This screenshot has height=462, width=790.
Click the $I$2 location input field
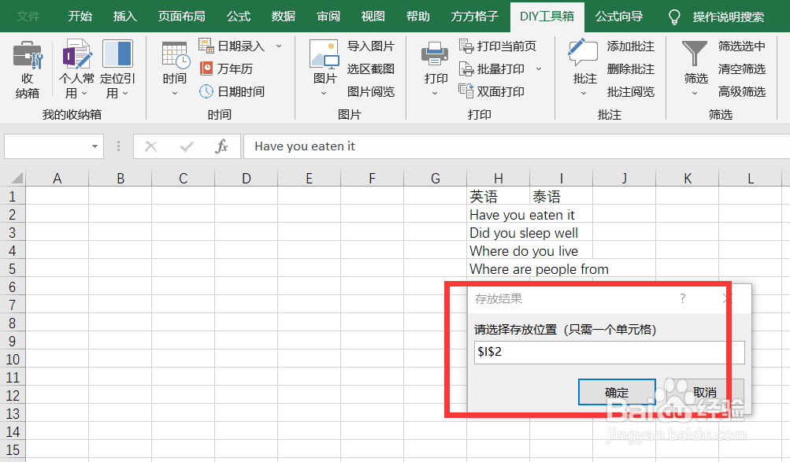(x=609, y=352)
